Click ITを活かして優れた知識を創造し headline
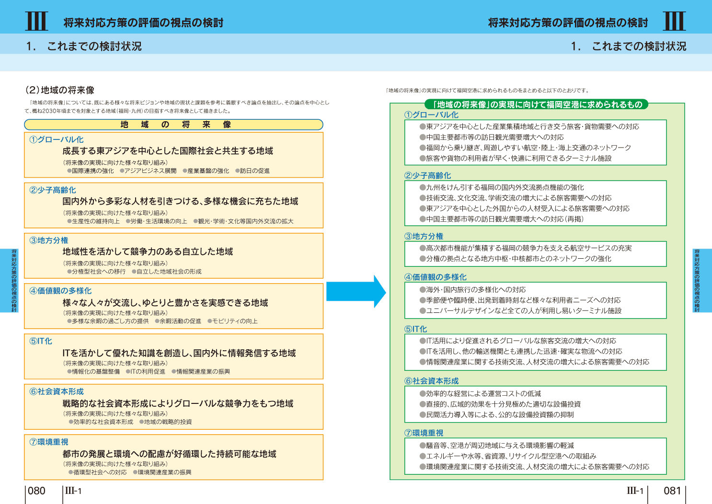This screenshot has height=504, width=712. tap(179, 353)
